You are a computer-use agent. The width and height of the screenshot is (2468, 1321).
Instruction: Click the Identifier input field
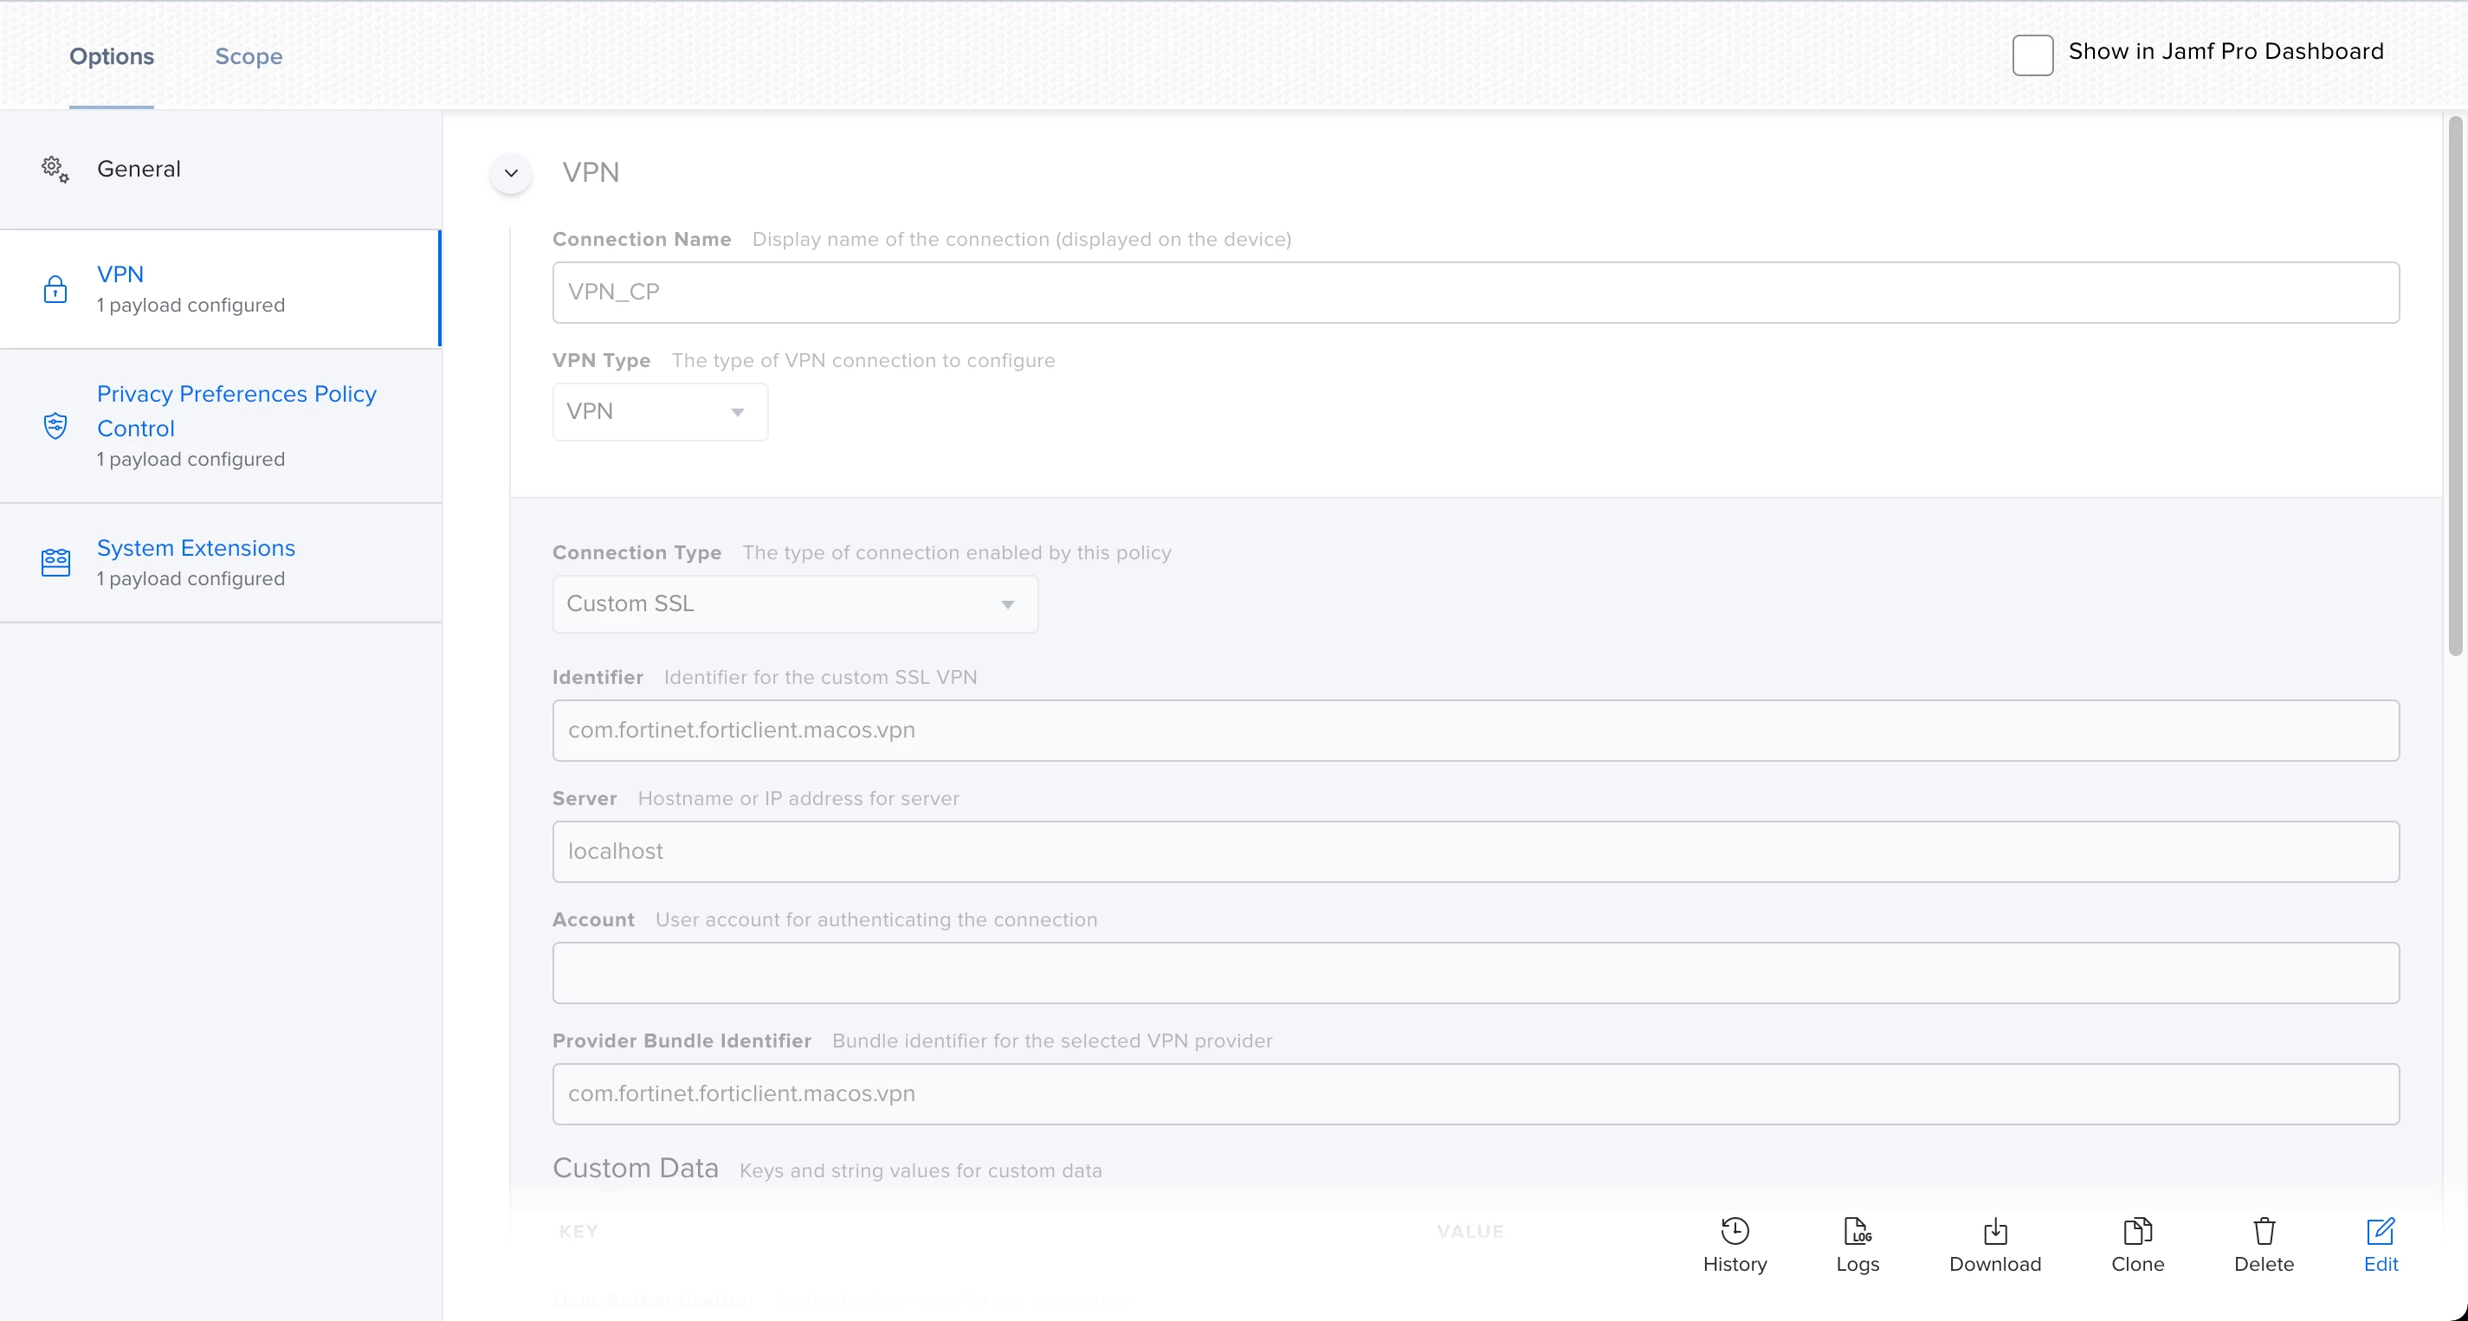pyautogui.click(x=1476, y=731)
